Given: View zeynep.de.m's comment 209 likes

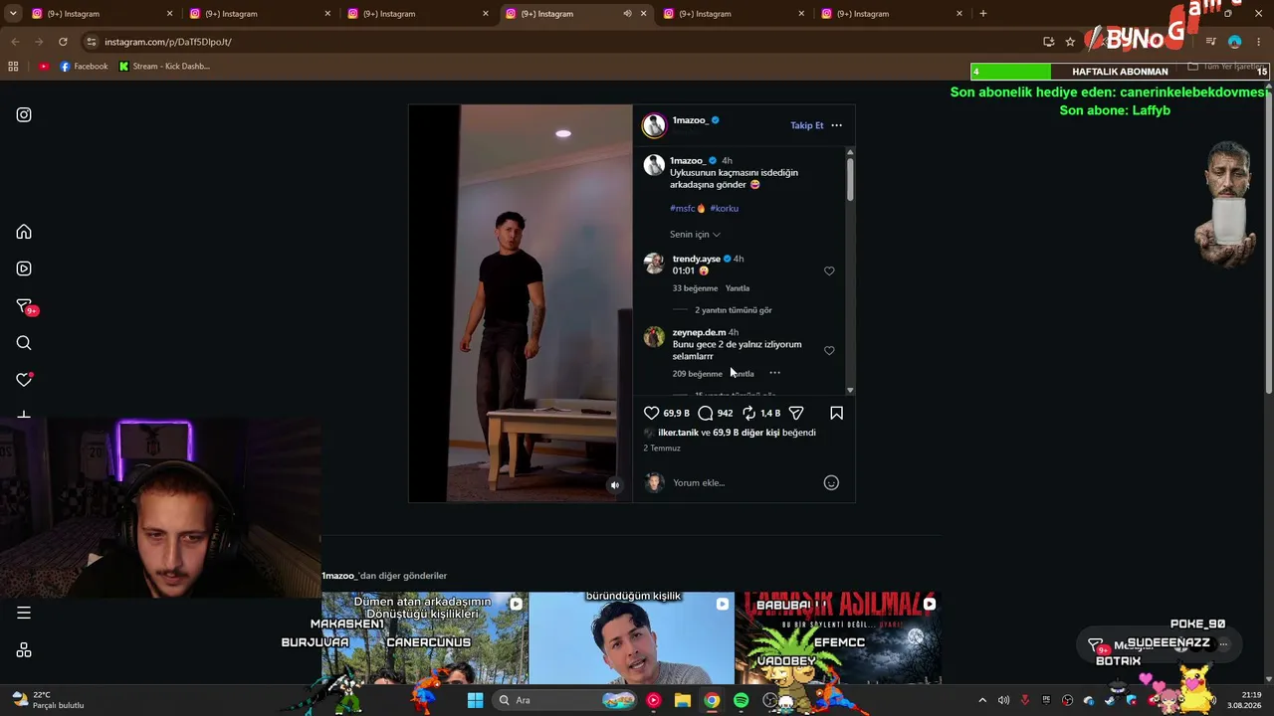Looking at the screenshot, I should coord(697,374).
